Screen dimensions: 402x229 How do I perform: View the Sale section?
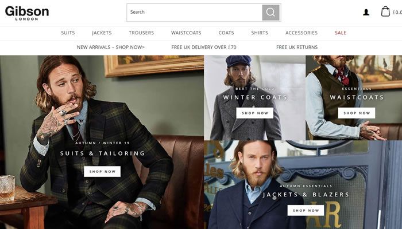tap(341, 33)
